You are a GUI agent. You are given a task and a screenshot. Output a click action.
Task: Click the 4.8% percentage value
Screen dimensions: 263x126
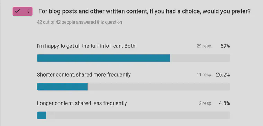click(x=225, y=103)
